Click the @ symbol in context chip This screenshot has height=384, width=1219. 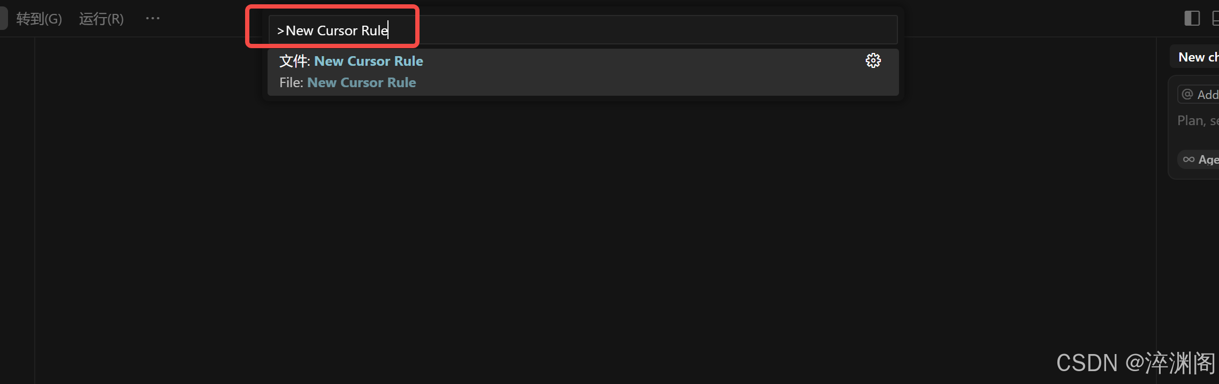1187,95
